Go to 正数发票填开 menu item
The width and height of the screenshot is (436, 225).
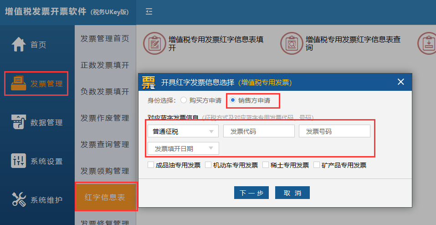[x=105, y=64]
